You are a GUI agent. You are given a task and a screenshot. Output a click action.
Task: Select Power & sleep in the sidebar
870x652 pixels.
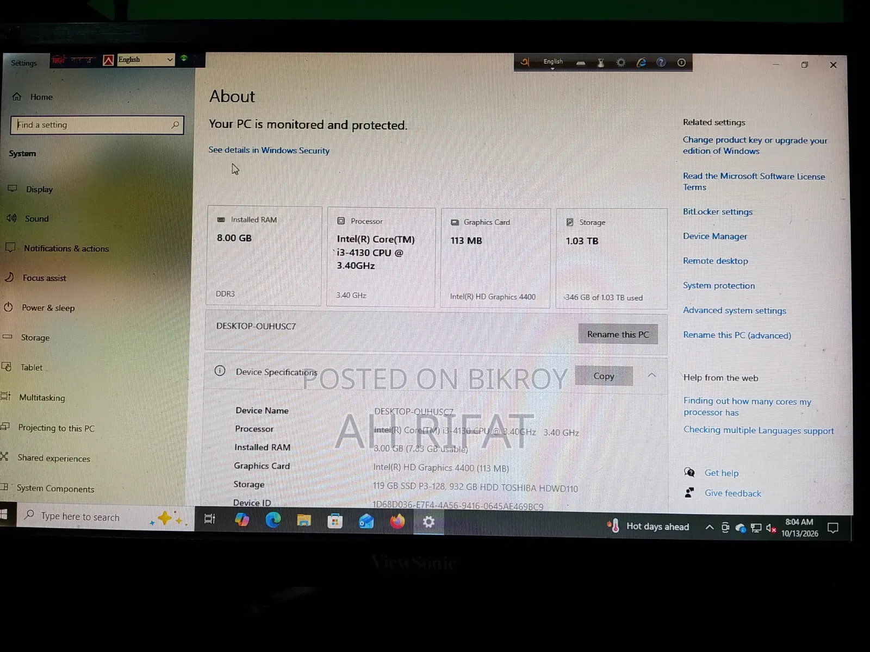[x=39, y=308]
